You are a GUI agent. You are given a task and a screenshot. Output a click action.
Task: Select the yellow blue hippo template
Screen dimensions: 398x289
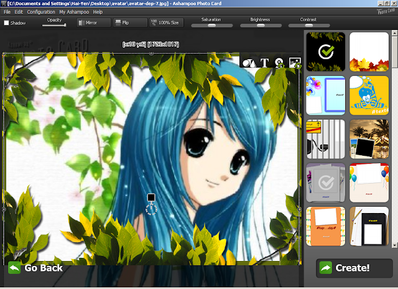click(x=369, y=95)
